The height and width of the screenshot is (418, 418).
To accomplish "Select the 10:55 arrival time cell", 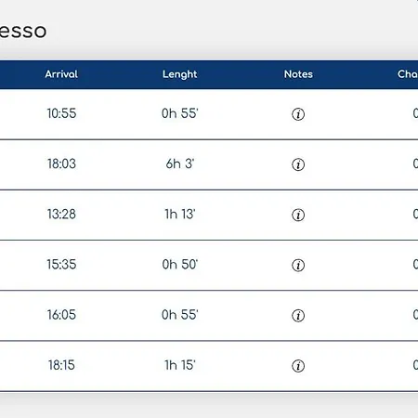I will 61,113.
